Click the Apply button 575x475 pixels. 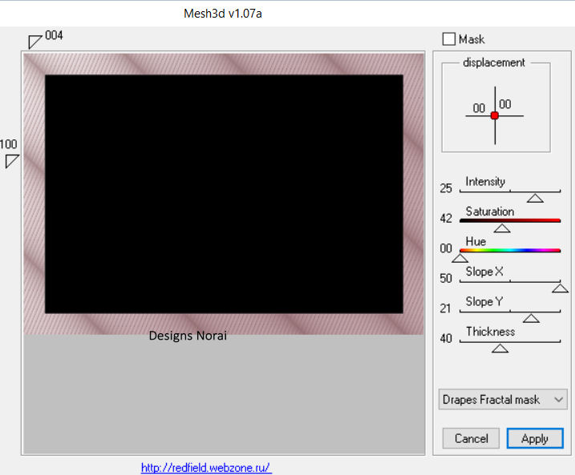click(535, 438)
